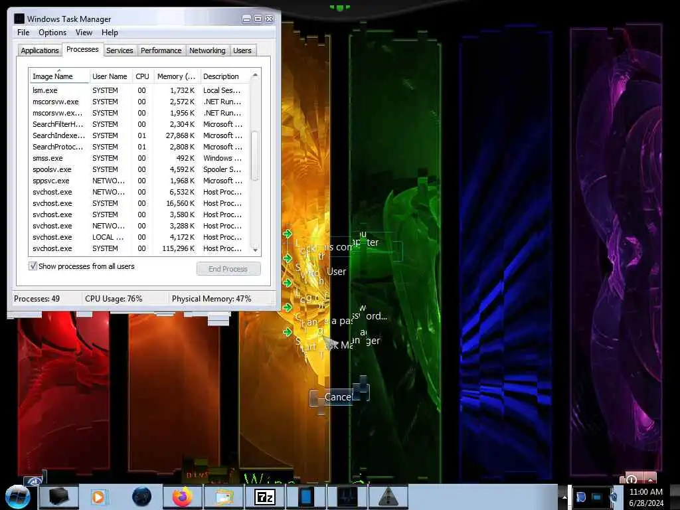Select svchost.exe run by LOCAL user
Screen dimensions: 680x510
click(139, 237)
